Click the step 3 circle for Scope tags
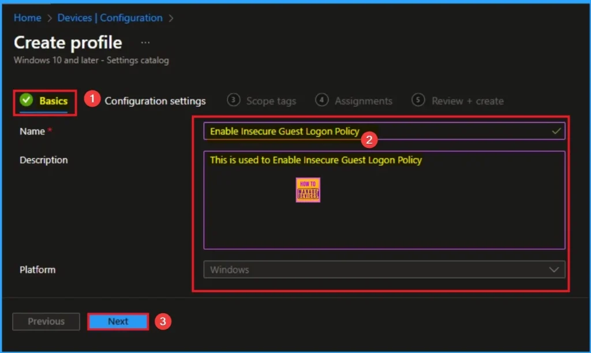The width and height of the screenshot is (591, 353). pos(233,100)
